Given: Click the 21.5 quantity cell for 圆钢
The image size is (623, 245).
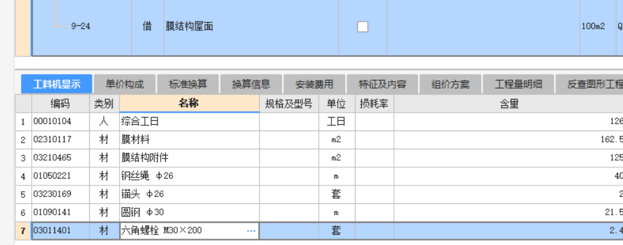Looking at the screenshot, I should tap(509, 212).
